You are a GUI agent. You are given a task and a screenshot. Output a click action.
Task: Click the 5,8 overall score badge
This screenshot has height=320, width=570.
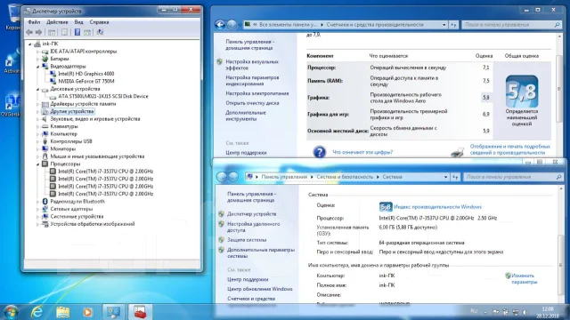[522, 92]
